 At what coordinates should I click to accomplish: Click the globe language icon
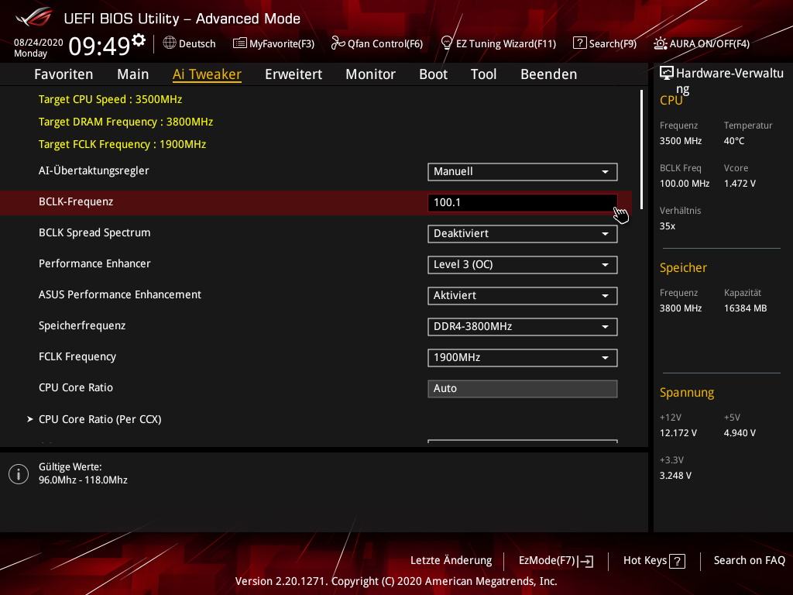click(170, 43)
